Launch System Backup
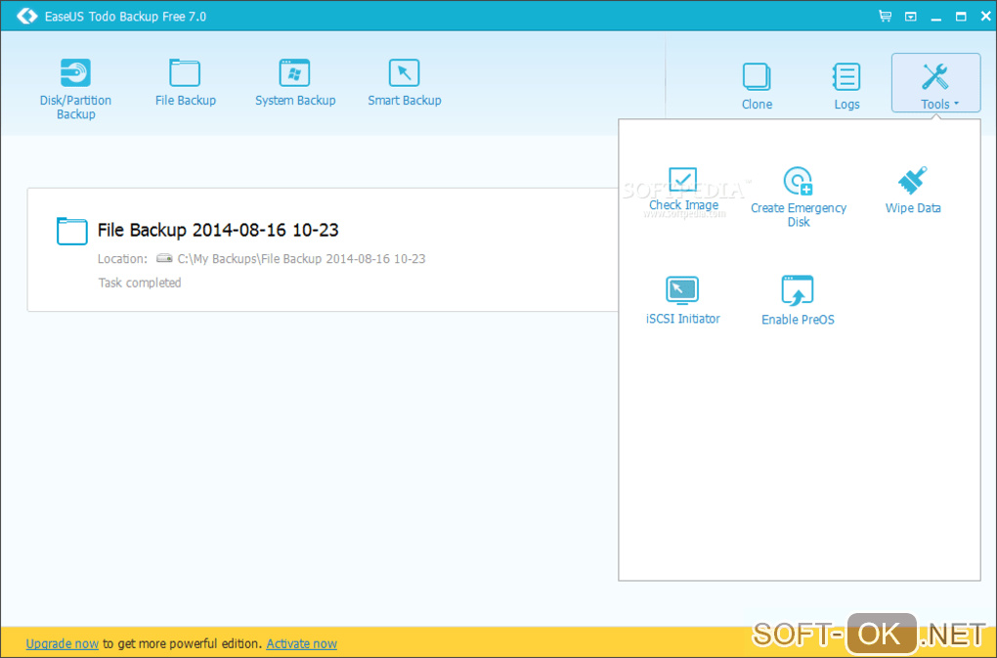997x658 pixels. click(295, 83)
